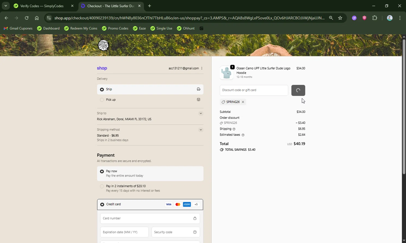Focus the Expiration date field
Screen dimensions: 406x243
coord(124,232)
